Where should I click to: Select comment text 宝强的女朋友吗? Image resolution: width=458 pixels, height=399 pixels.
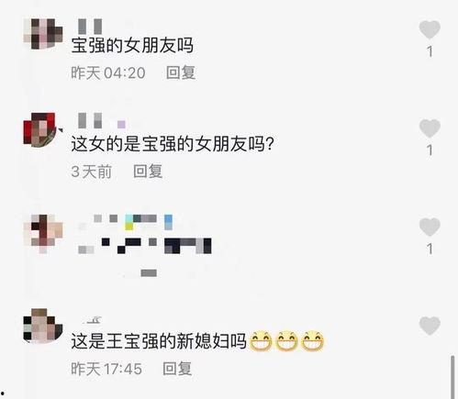pos(132,46)
